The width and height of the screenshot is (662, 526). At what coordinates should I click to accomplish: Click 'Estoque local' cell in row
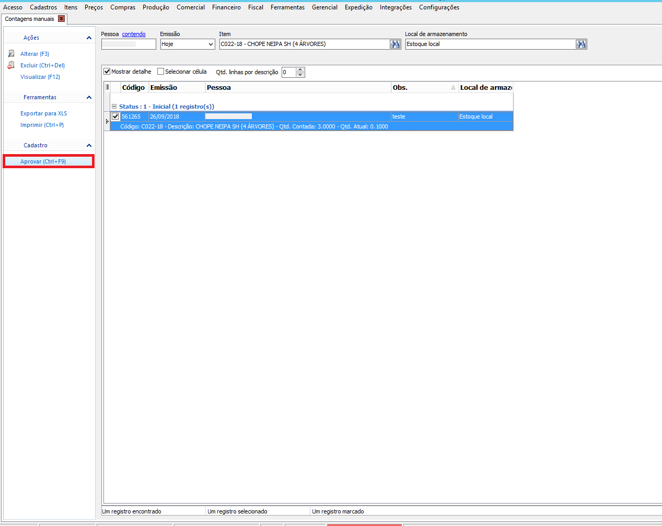[x=485, y=116]
